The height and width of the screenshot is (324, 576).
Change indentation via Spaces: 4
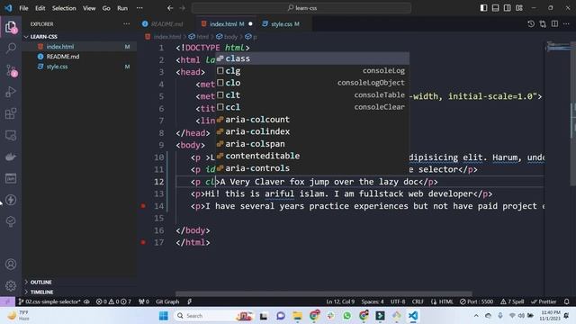point(372,301)
